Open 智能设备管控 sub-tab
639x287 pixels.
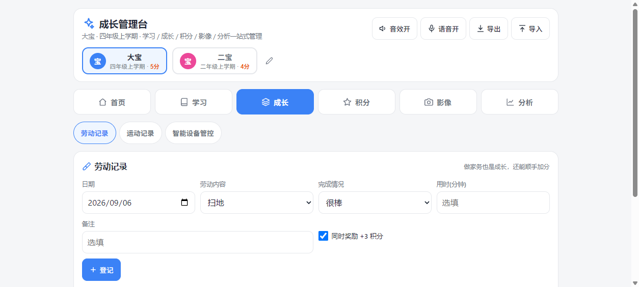(193, 133)
